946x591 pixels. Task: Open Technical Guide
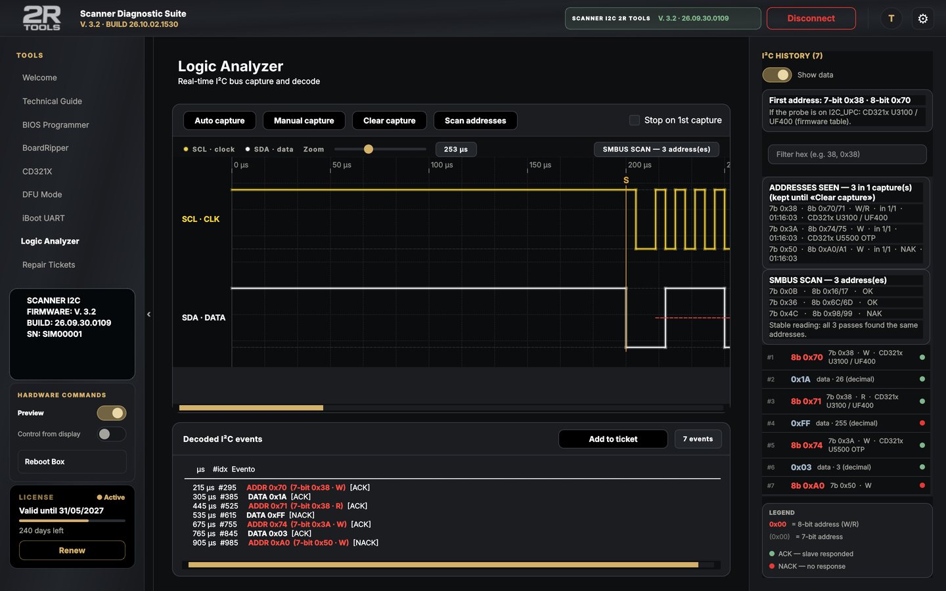[x=52, y=101]
